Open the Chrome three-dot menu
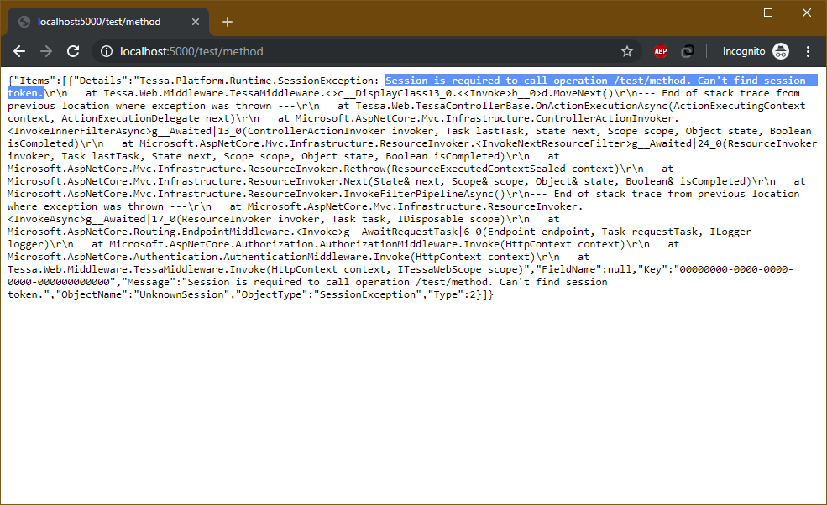Viewport: 827px width, 505px height. [x=808, y=51]
